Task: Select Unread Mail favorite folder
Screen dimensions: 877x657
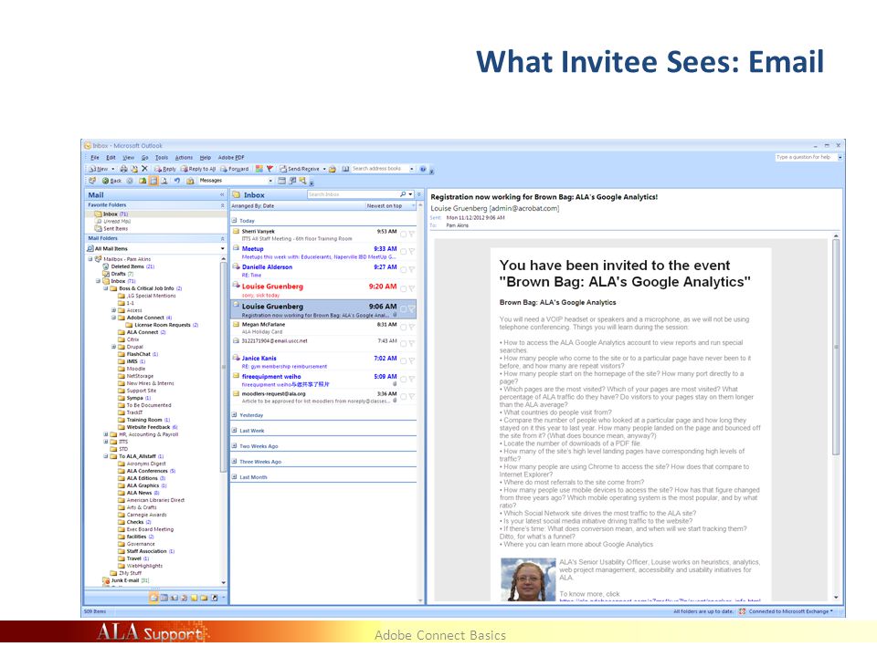Action: 113,221
